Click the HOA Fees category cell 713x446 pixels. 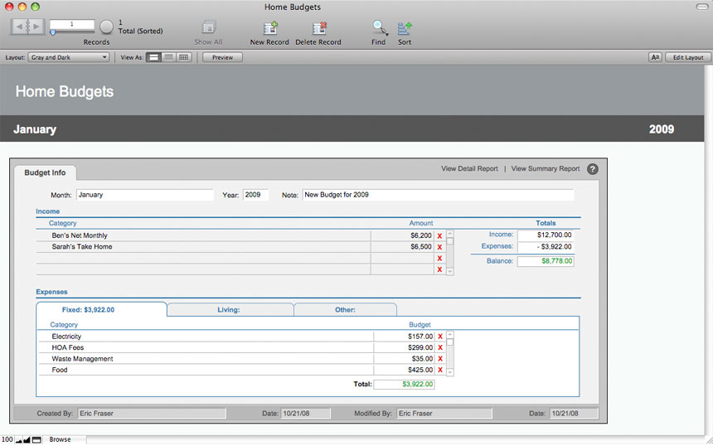[x=206, y=347]
